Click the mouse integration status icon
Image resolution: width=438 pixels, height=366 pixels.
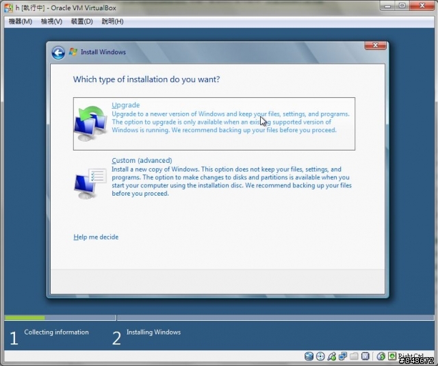pyautogui.click(x=381, y=356)
